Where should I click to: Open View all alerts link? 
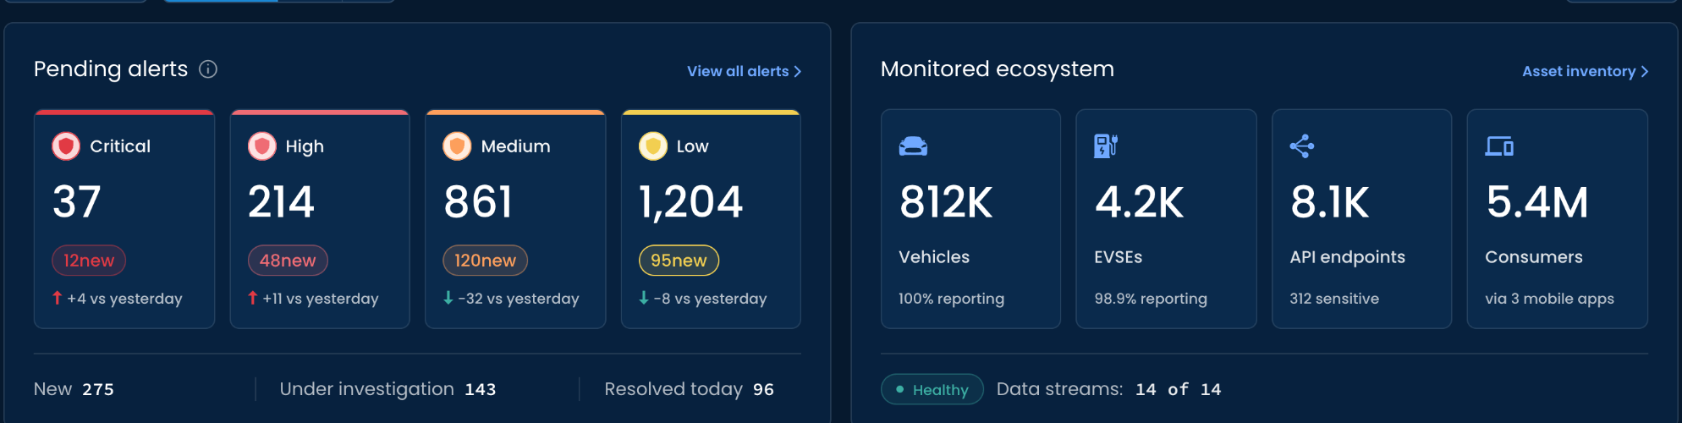pyautogui.click(x=744, y=71)
